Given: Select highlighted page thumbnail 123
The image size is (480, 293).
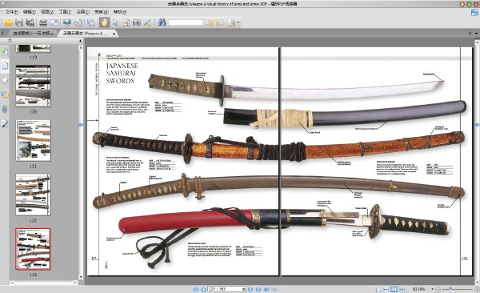Looking at the screenshot, I should click(x=33, y=249).
